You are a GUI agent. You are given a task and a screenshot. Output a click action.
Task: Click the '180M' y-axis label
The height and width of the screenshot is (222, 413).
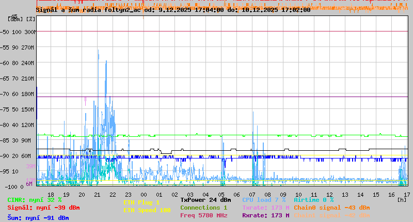[28, 94]
